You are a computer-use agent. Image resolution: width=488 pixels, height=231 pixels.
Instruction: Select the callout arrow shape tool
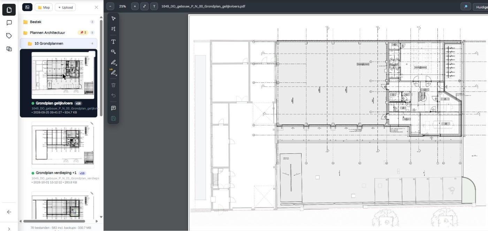pos(113,52)
